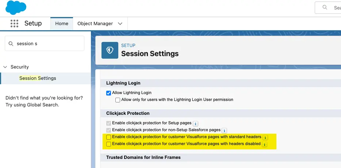Enable clickjack protection for Visualforce headers disabled
Image resolution: width=341 pixels, height=168 pixels.
pyautogui.click(x=108, y=144)
